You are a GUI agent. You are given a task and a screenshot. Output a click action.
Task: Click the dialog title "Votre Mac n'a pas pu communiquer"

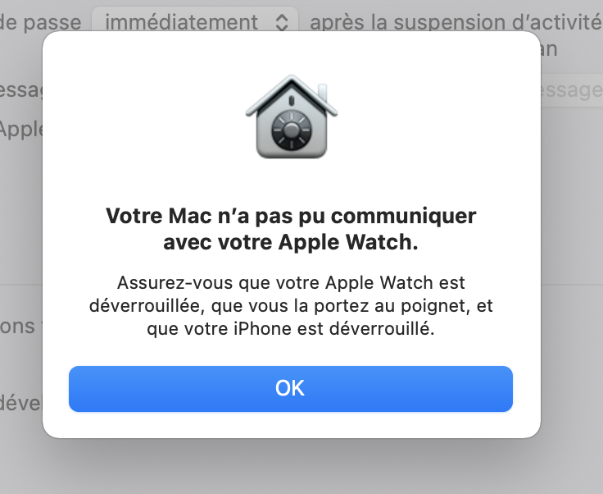(x=291, y=216)
